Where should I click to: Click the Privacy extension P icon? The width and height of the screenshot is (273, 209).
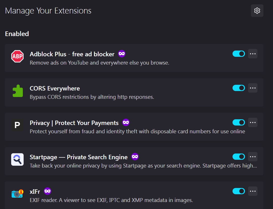click(17, 125)
